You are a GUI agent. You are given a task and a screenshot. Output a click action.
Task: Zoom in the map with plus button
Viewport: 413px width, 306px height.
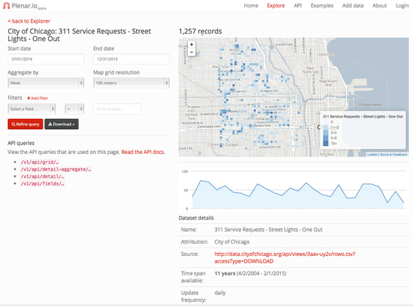coord(192,45)
